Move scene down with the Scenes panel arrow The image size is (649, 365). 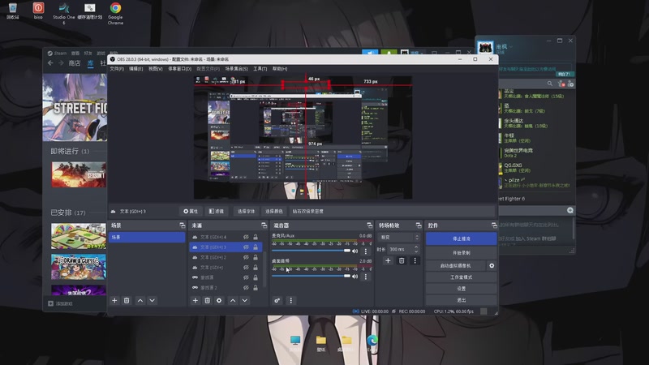click(x=152, y=300)
